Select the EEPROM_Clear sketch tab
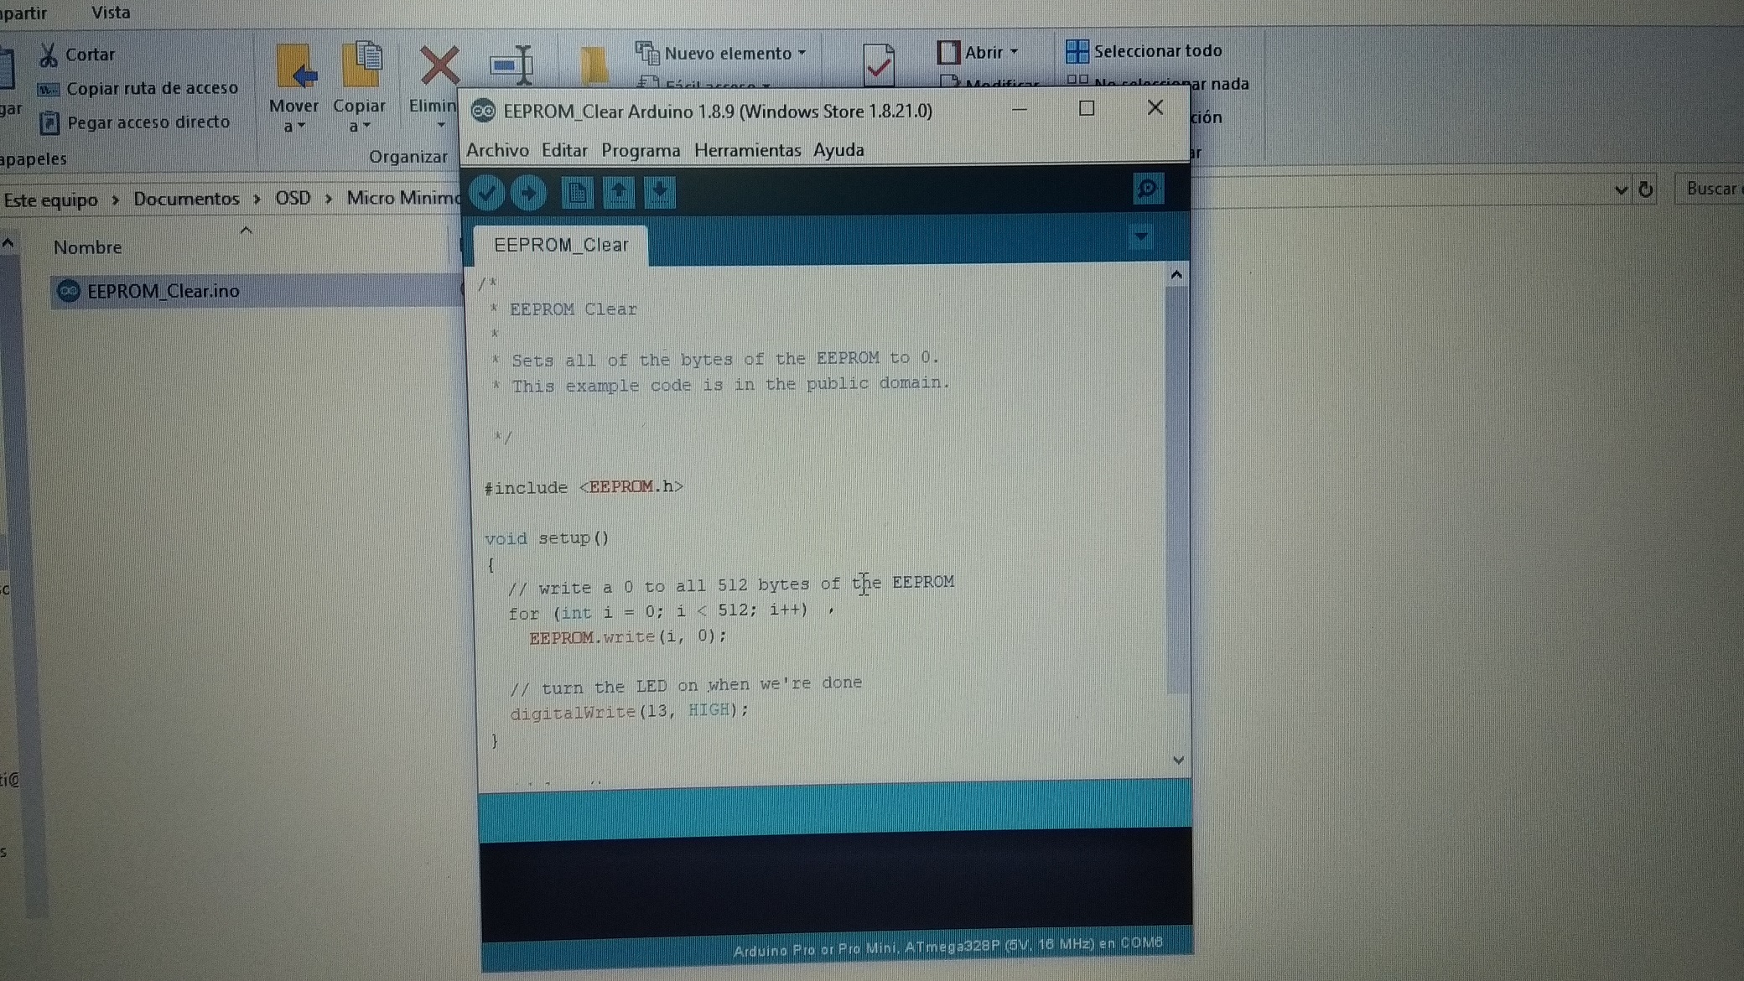 tap(561, 245)
